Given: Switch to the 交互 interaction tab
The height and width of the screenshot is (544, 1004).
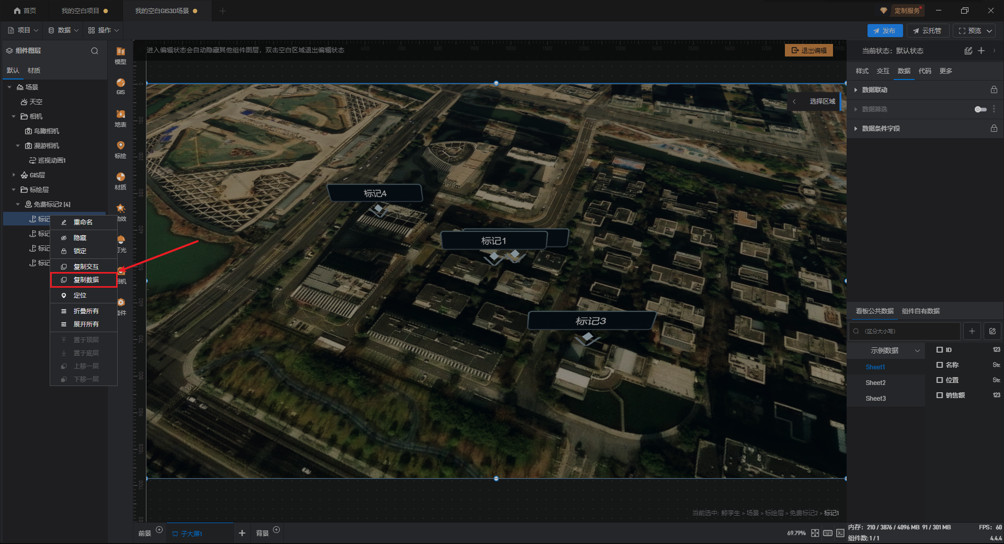Looking at the screenshot, I should [883, 71].
